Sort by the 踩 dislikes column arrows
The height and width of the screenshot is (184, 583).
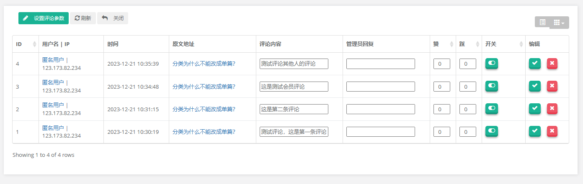(x=477, y=44)
